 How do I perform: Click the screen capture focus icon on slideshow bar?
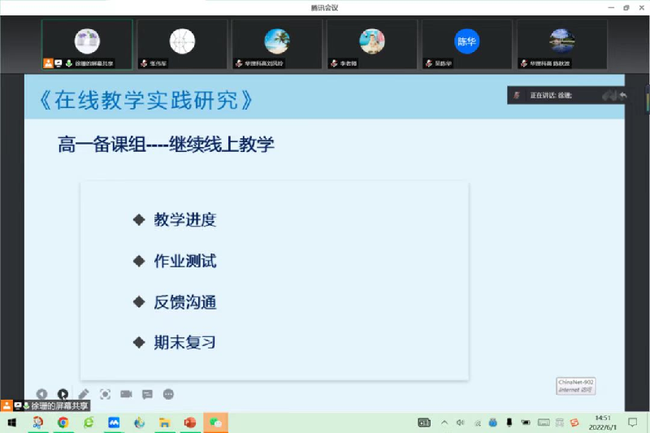click(x=106, y=394)
